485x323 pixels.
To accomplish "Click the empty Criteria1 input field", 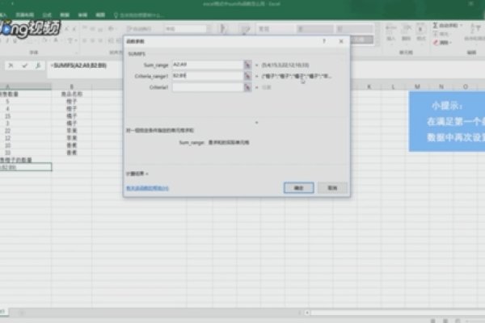I will pyautogui.click(x=207, y=87).
